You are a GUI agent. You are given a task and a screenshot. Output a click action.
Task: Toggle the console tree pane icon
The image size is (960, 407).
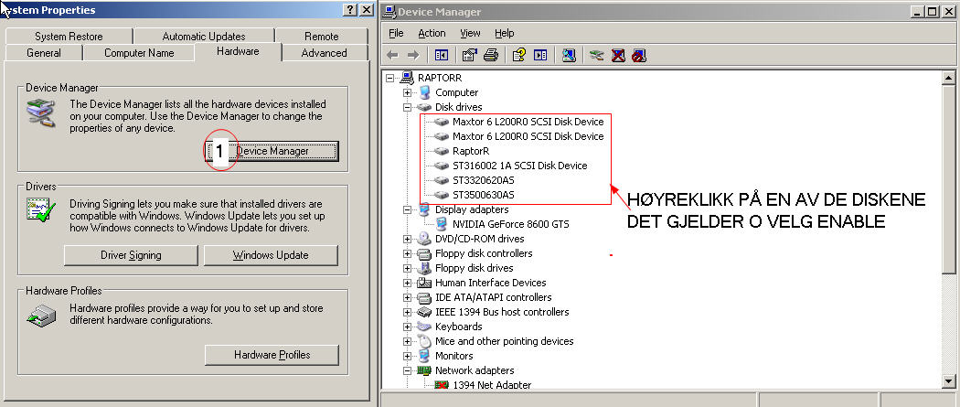[441, 55]
